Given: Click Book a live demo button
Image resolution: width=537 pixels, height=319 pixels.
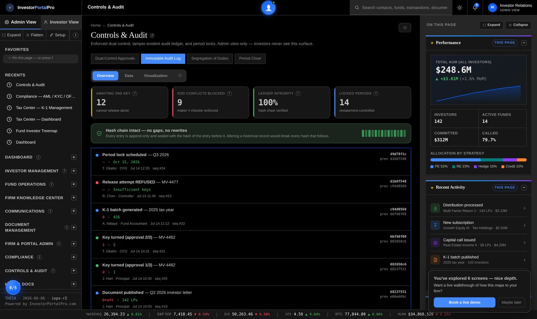Looking at the screenshot, I should (464, 302).
